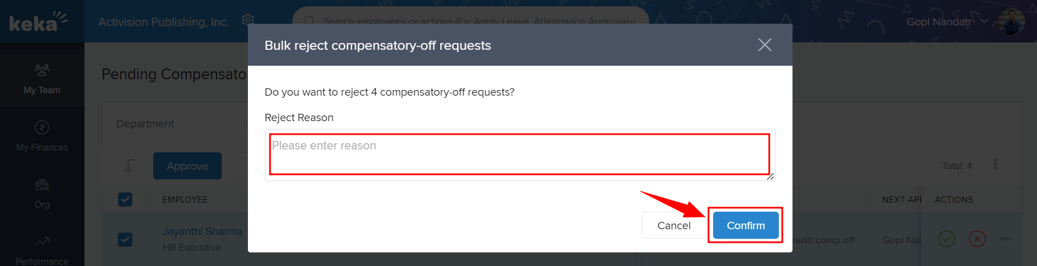
Task: Click red reject icon in Actions column
Action: pyautogui.click(x=977, y=239)
